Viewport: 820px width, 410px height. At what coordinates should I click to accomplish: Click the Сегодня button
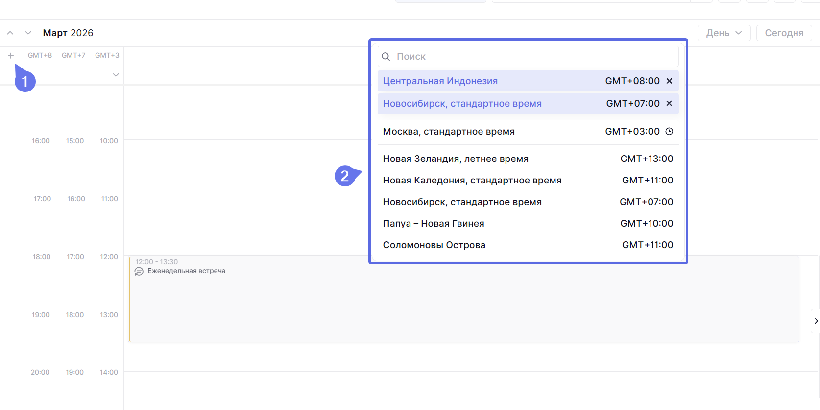coord(784,33)
